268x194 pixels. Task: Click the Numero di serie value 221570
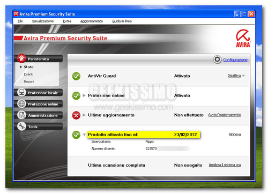pyautogui.click(x=151, y=148)
